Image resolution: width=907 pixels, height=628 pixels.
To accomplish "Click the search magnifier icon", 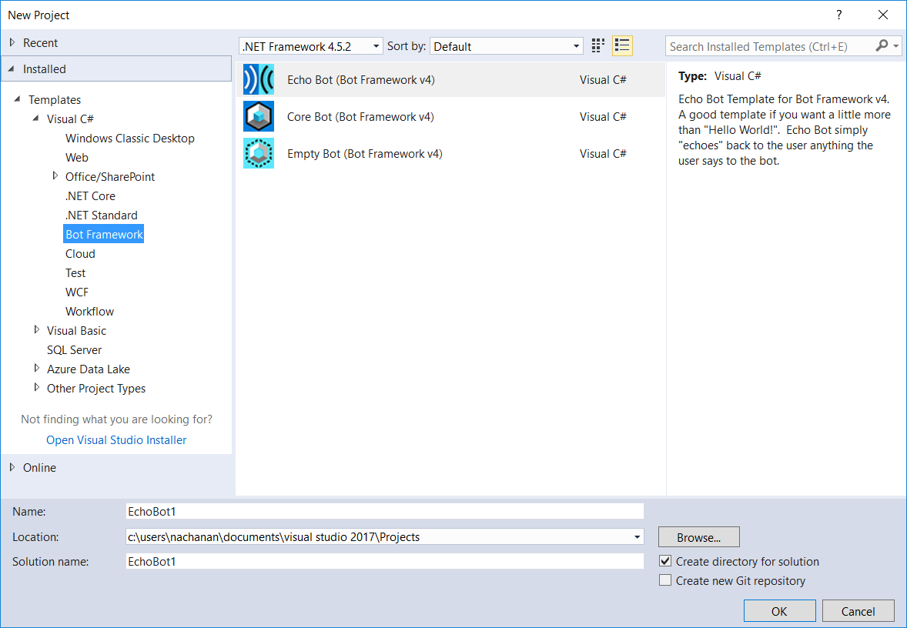I will pos(882,46).
